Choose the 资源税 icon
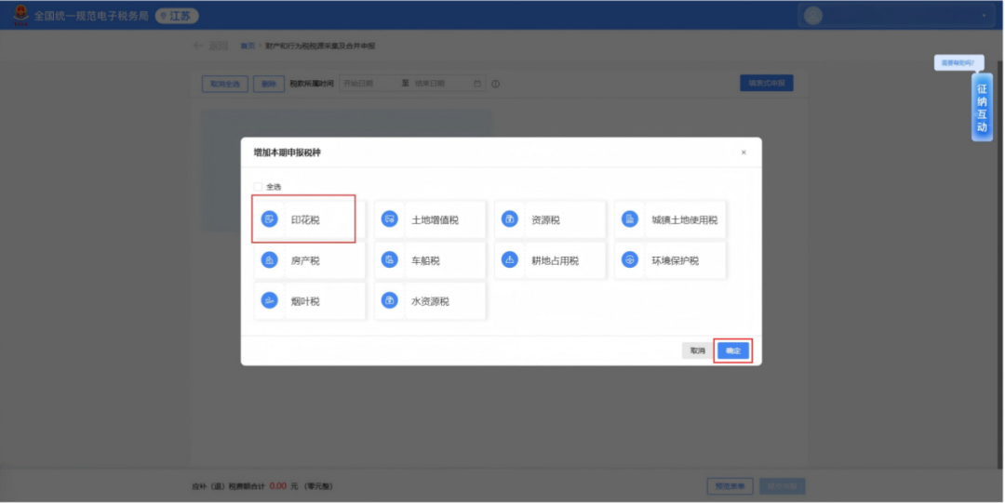1005x503 pixels. [x=509, y=219]
